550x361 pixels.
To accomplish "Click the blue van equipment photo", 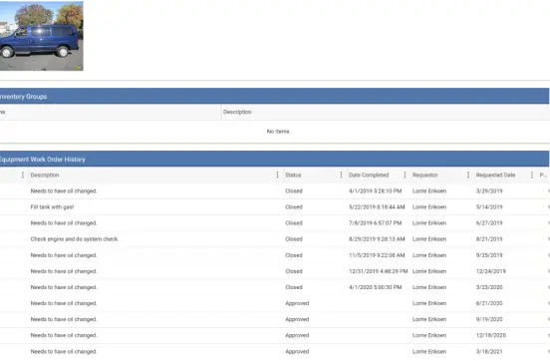I will [x=42, y=36].
